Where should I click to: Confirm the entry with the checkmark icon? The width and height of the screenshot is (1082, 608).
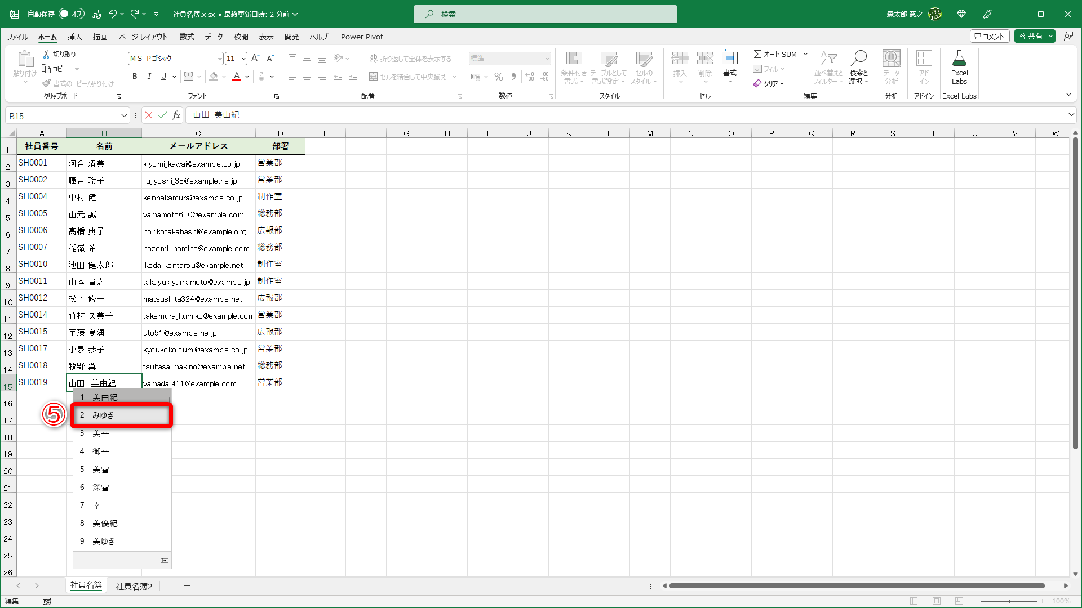[162, 115]
